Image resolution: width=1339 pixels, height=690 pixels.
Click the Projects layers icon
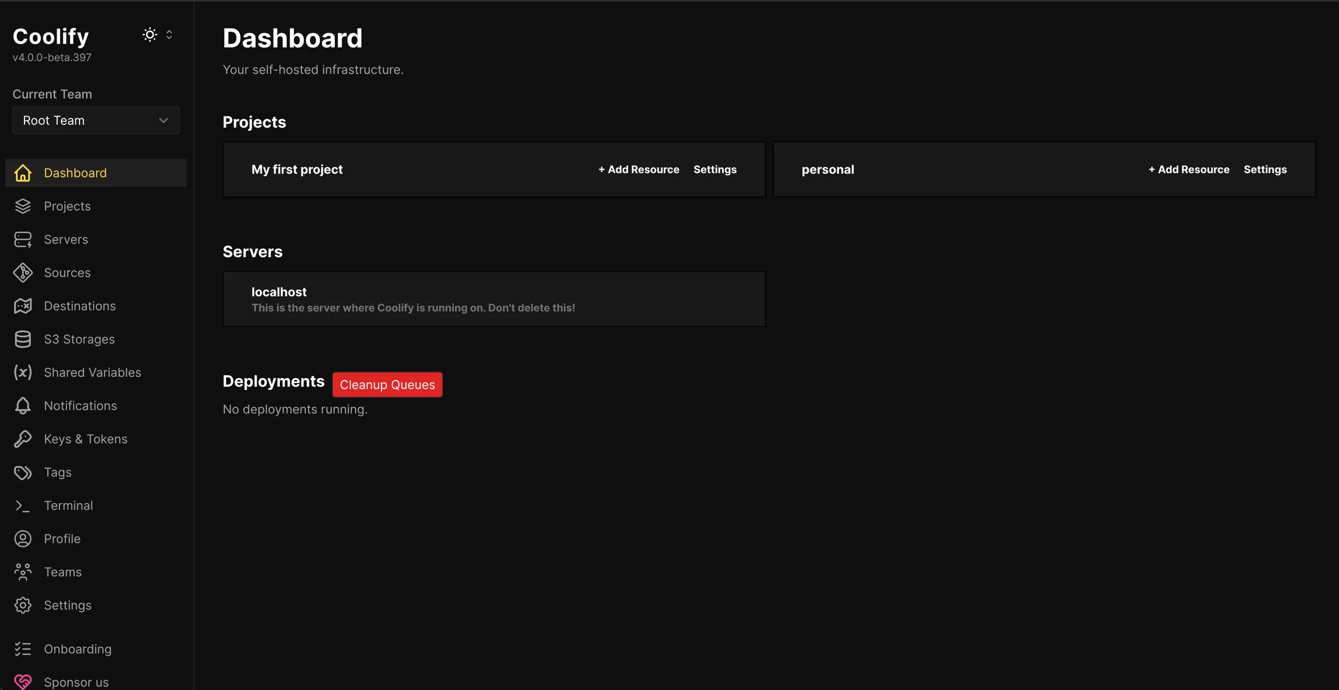coord(23,206)
